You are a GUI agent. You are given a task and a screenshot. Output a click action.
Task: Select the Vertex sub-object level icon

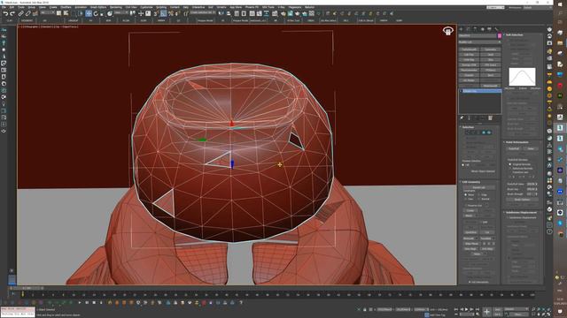coord(468,132)
